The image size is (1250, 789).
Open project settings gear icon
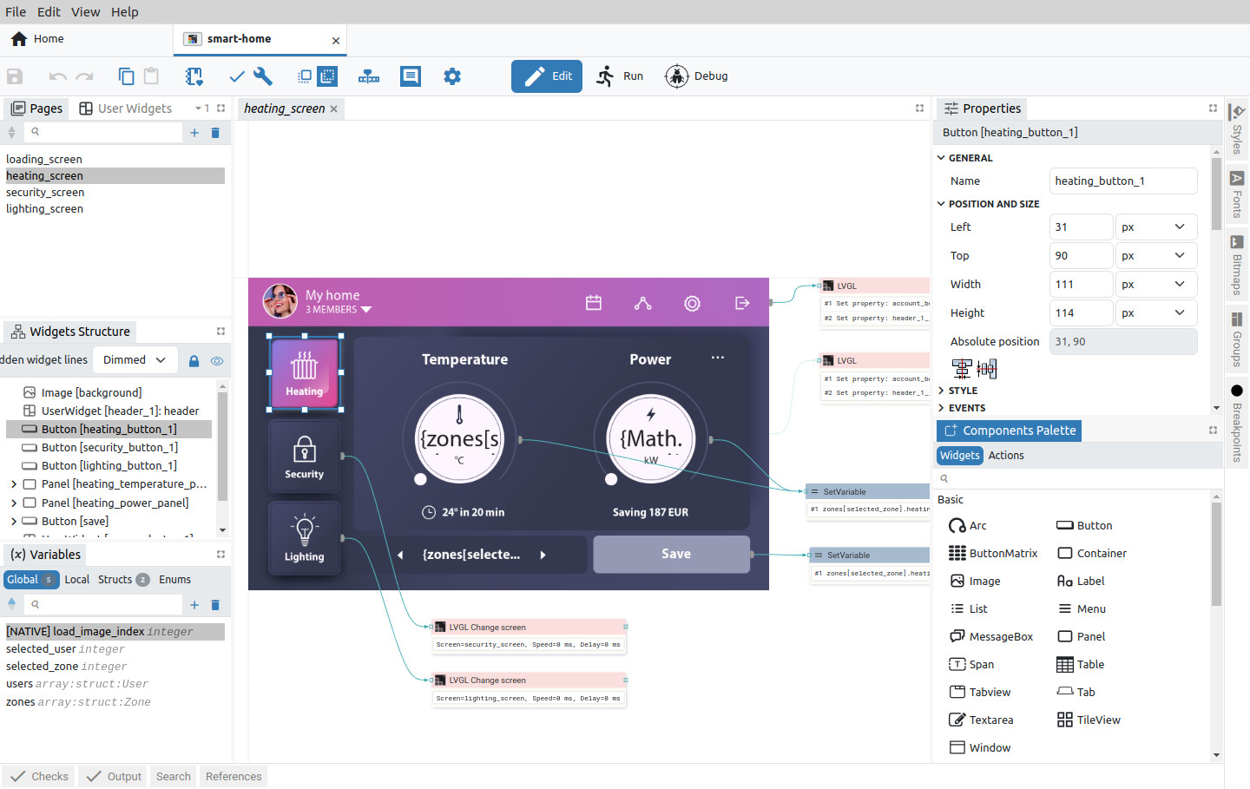(452, 76)
